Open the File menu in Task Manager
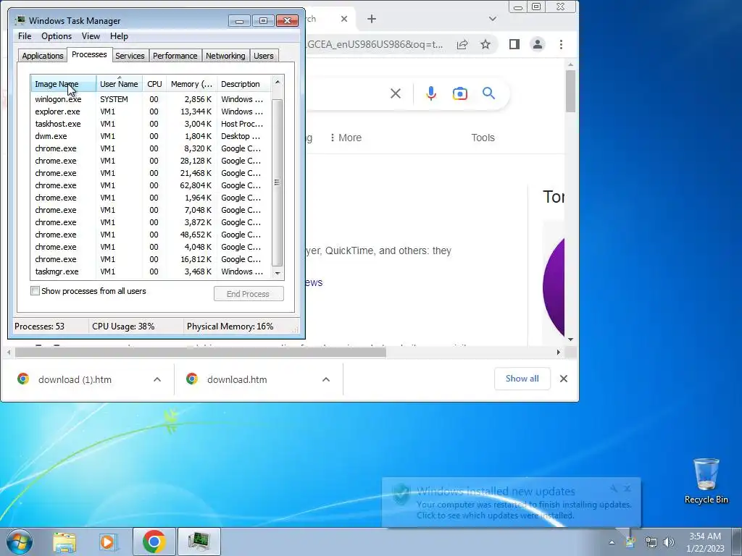Image resolution: width=742 pixels, height=556 pixels. pos(25,36)
